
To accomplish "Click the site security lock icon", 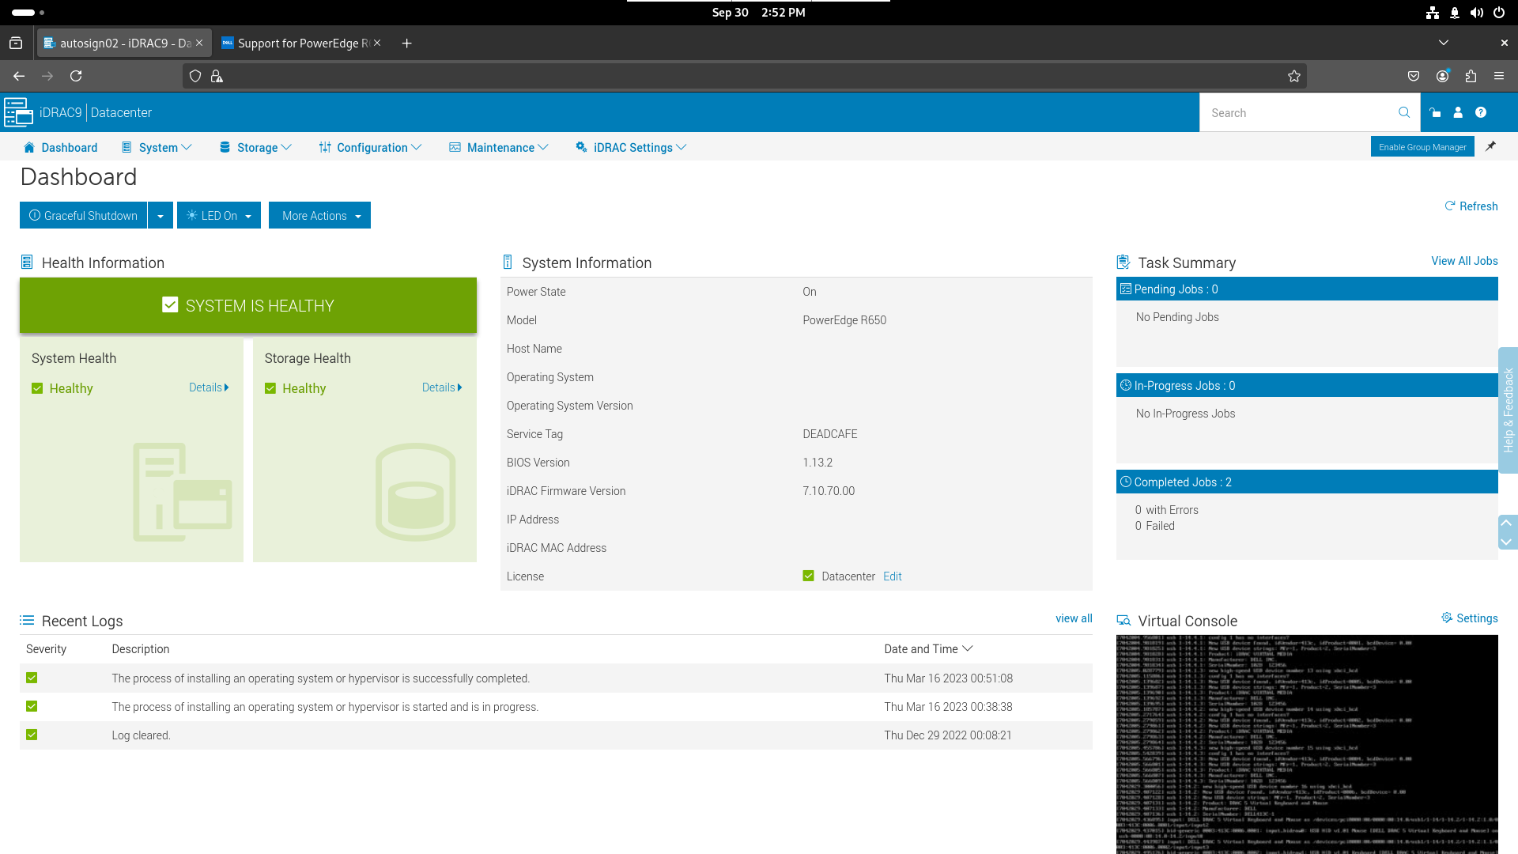I will point(217,76).
